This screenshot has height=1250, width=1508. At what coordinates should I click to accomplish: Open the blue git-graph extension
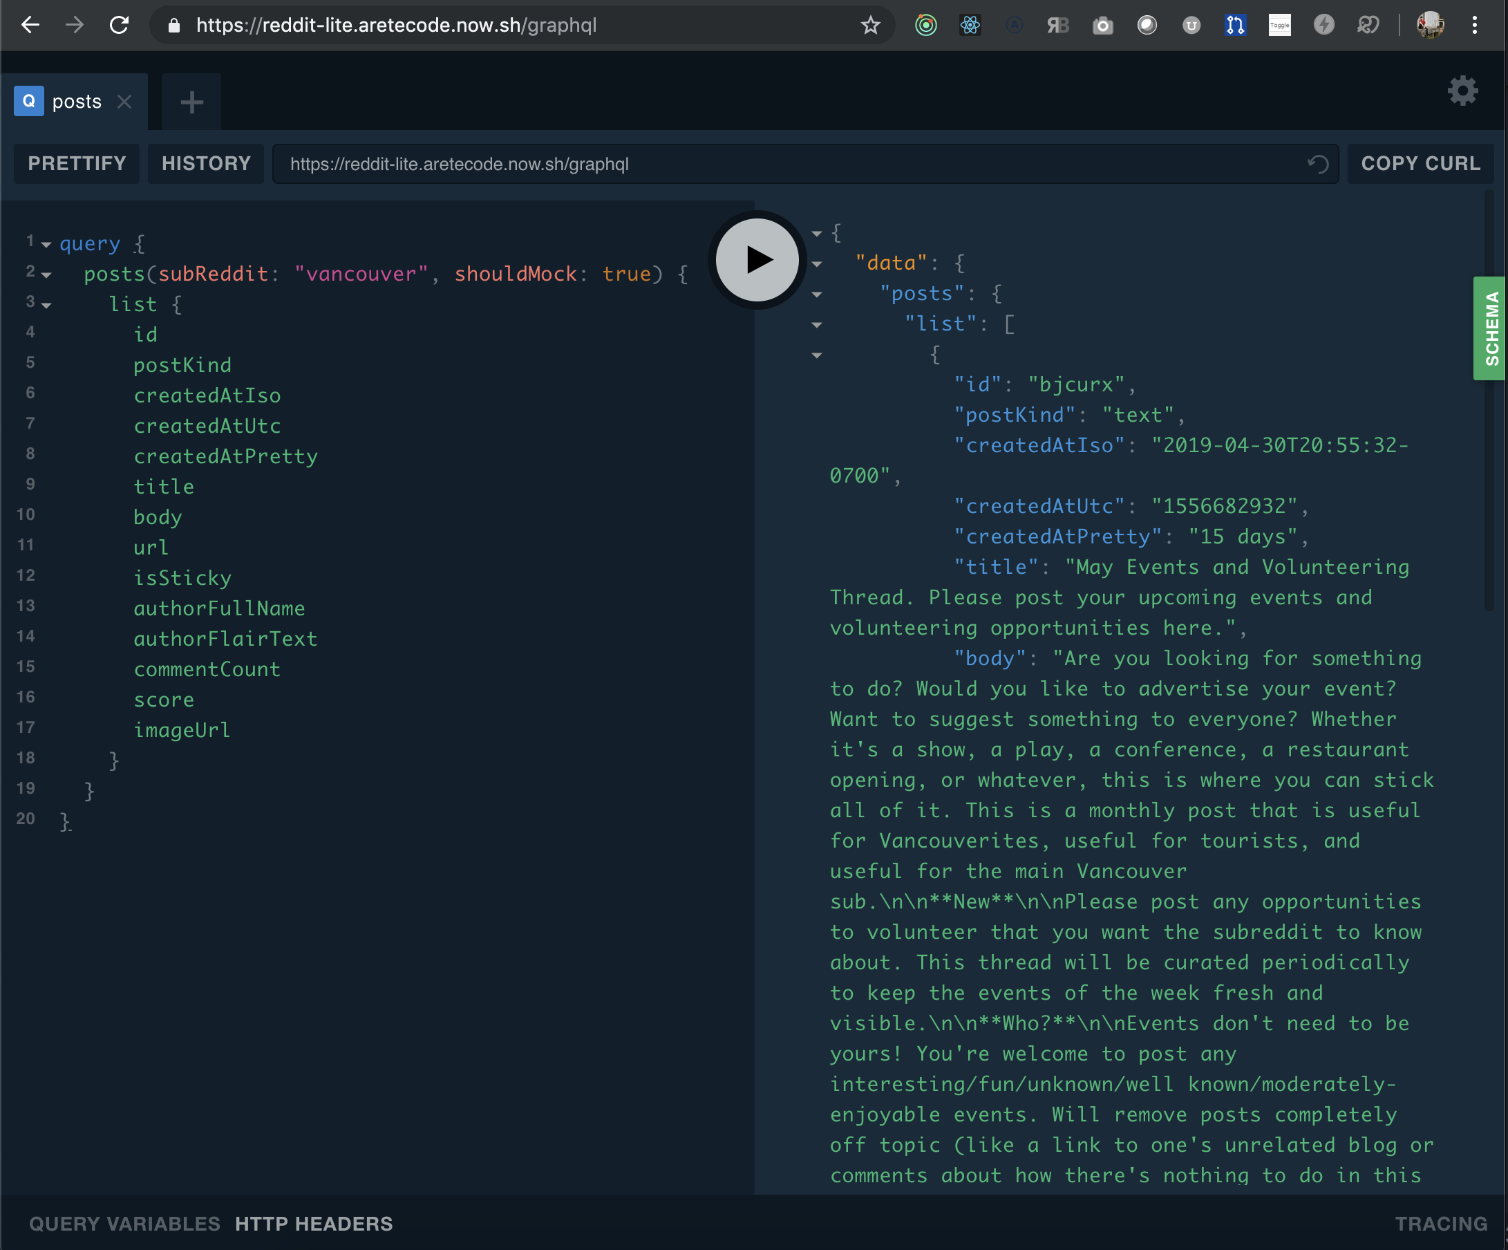point(1235,25)
